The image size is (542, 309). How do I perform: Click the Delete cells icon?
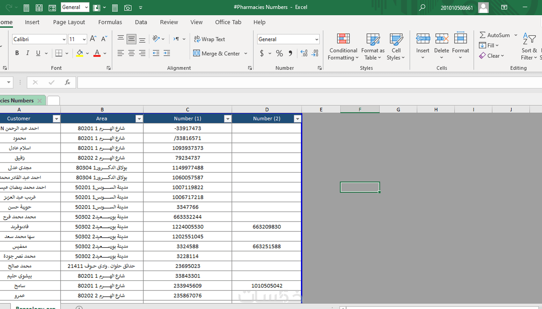coord(442,39)
